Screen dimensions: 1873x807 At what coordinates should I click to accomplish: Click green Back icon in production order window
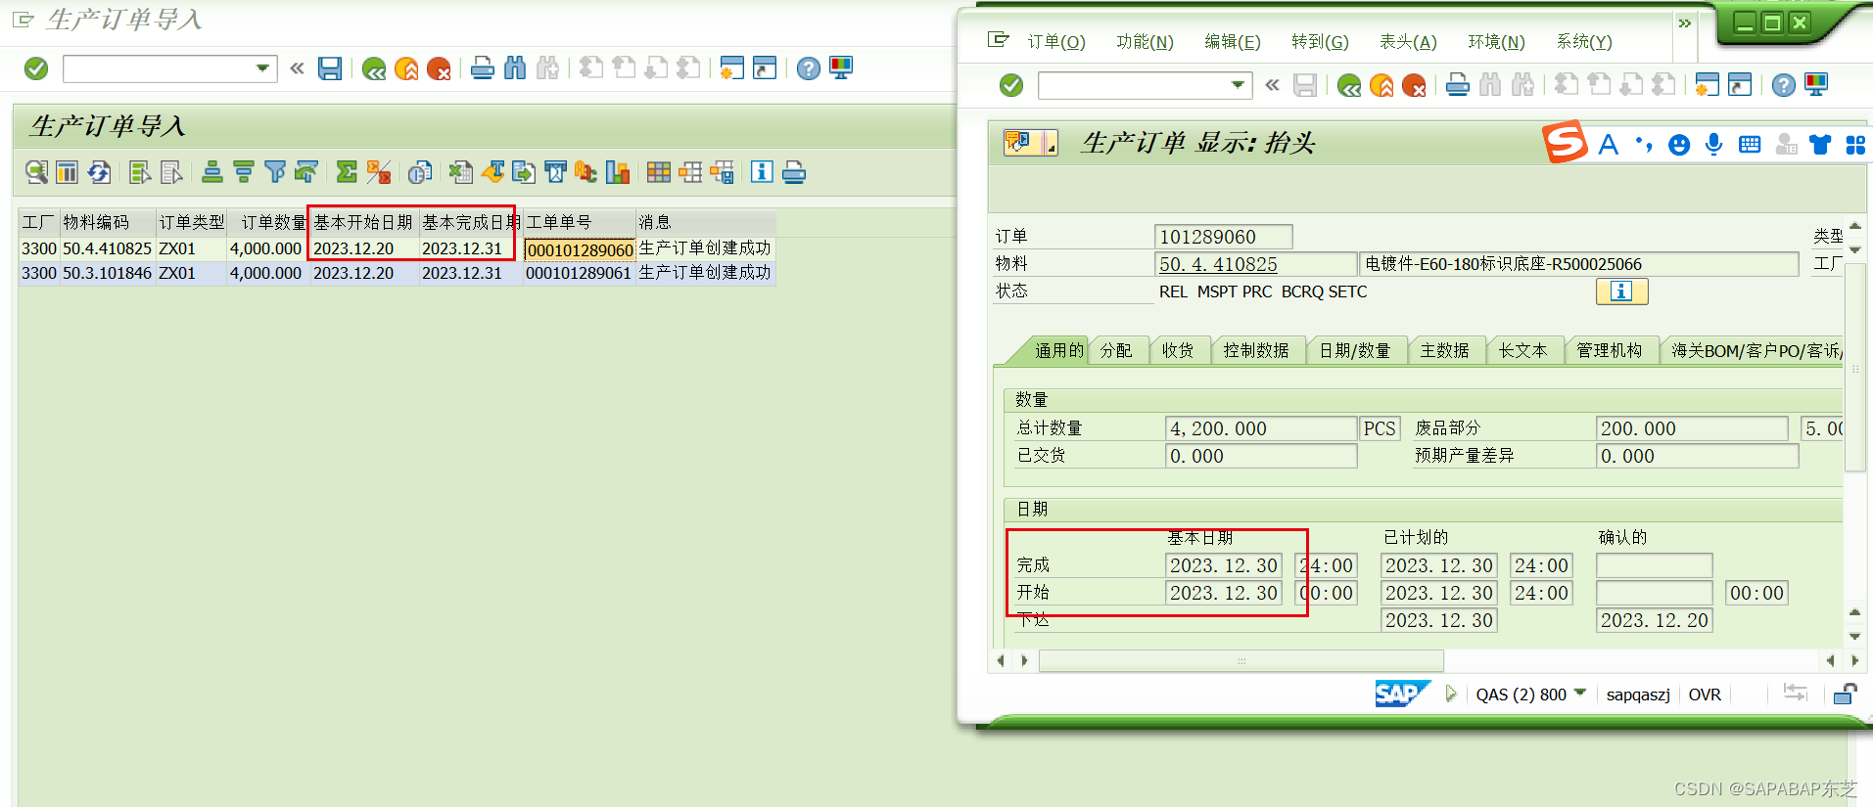click(x=1349, y=86)
